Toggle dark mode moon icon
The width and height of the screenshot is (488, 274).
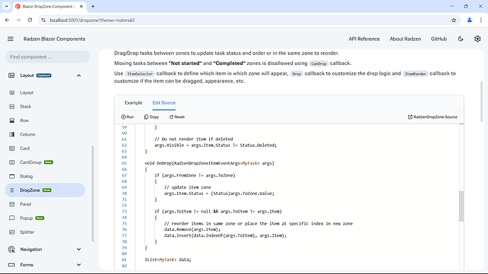460,39
